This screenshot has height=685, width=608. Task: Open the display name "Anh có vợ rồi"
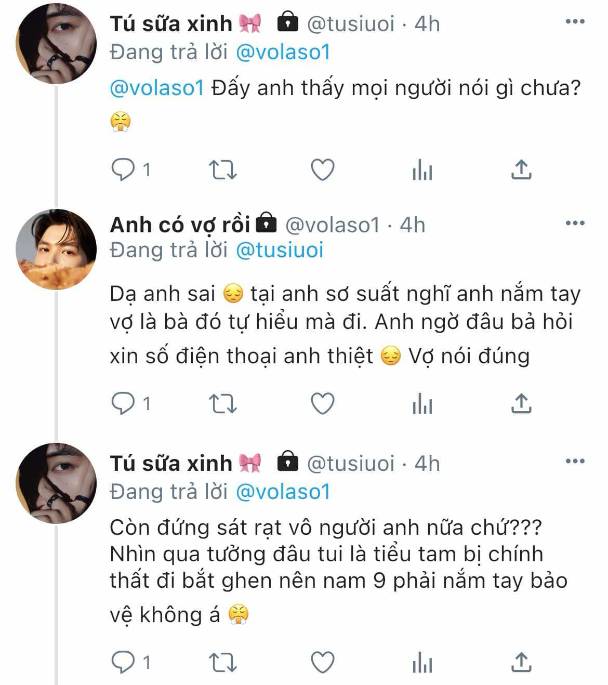point(180,225)
